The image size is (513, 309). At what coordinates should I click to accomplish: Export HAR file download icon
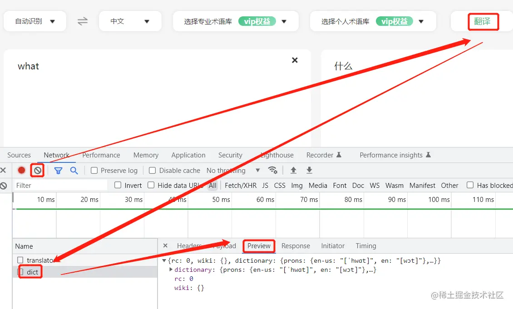[309, 170]
